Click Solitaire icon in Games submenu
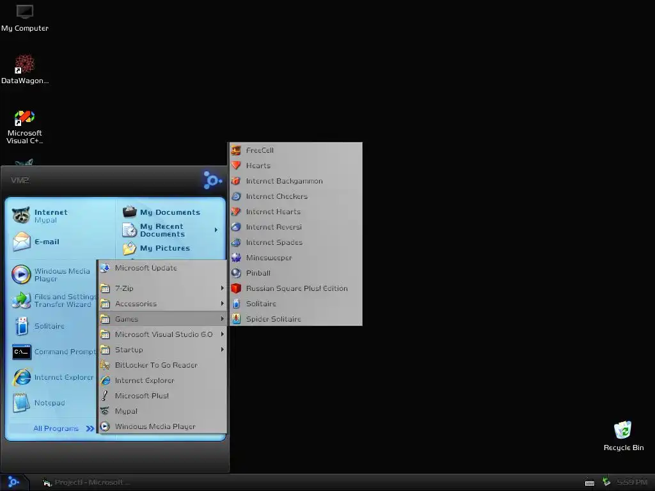This screenshot has width=655, height=491. tap(236, 304)
